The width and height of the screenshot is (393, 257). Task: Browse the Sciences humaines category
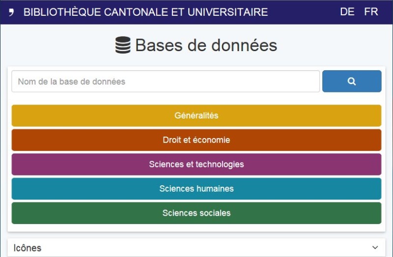(196, 189)
